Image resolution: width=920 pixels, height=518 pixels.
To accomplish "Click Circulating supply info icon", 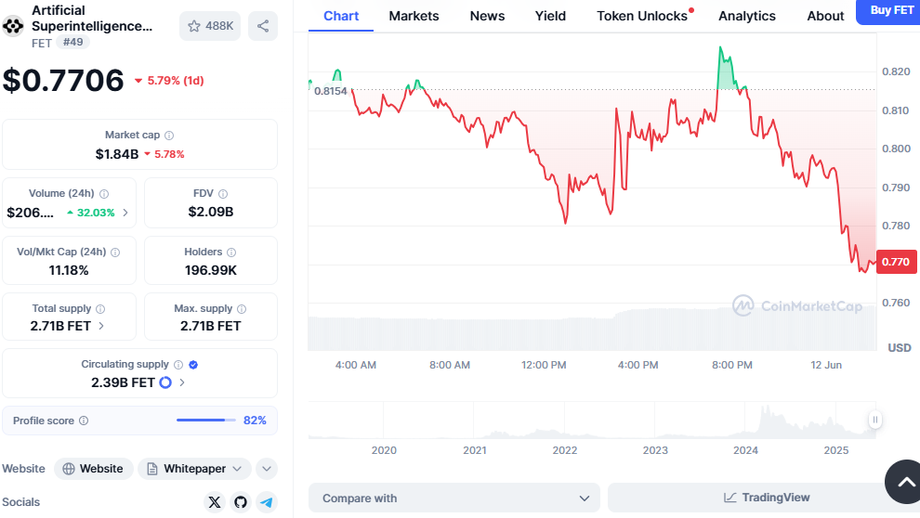I will coord(178,365).
